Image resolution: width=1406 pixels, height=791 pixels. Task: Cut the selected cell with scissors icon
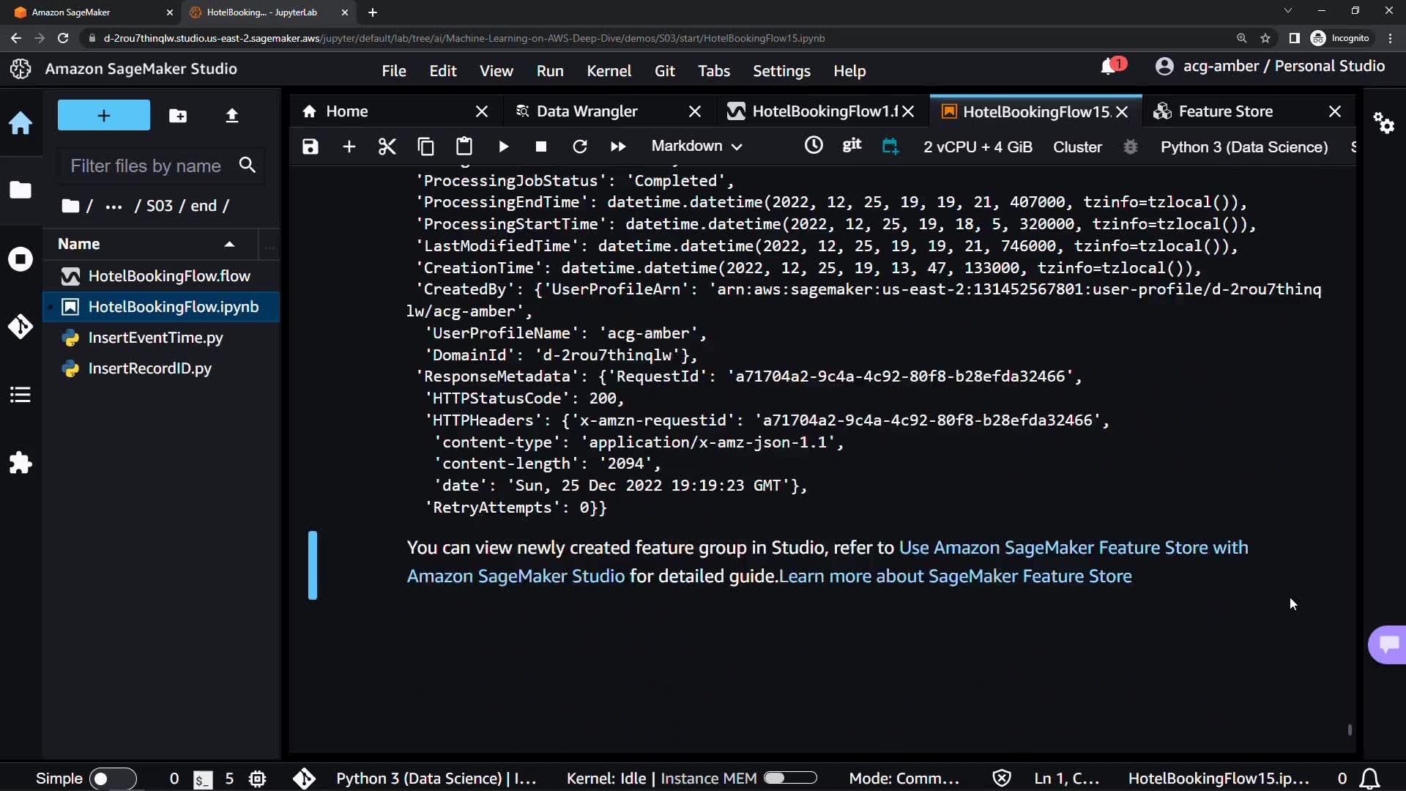(x=387, y=146)
